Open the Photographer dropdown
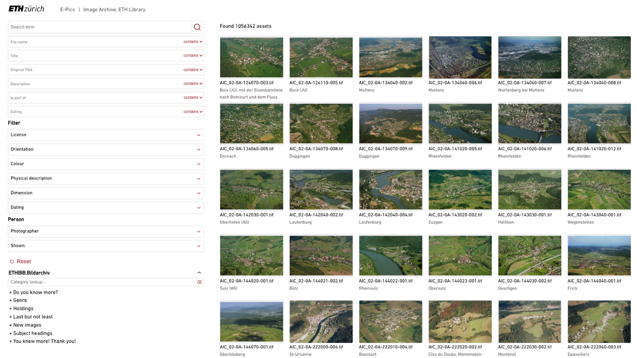637x358 pixels. point(105,231)
